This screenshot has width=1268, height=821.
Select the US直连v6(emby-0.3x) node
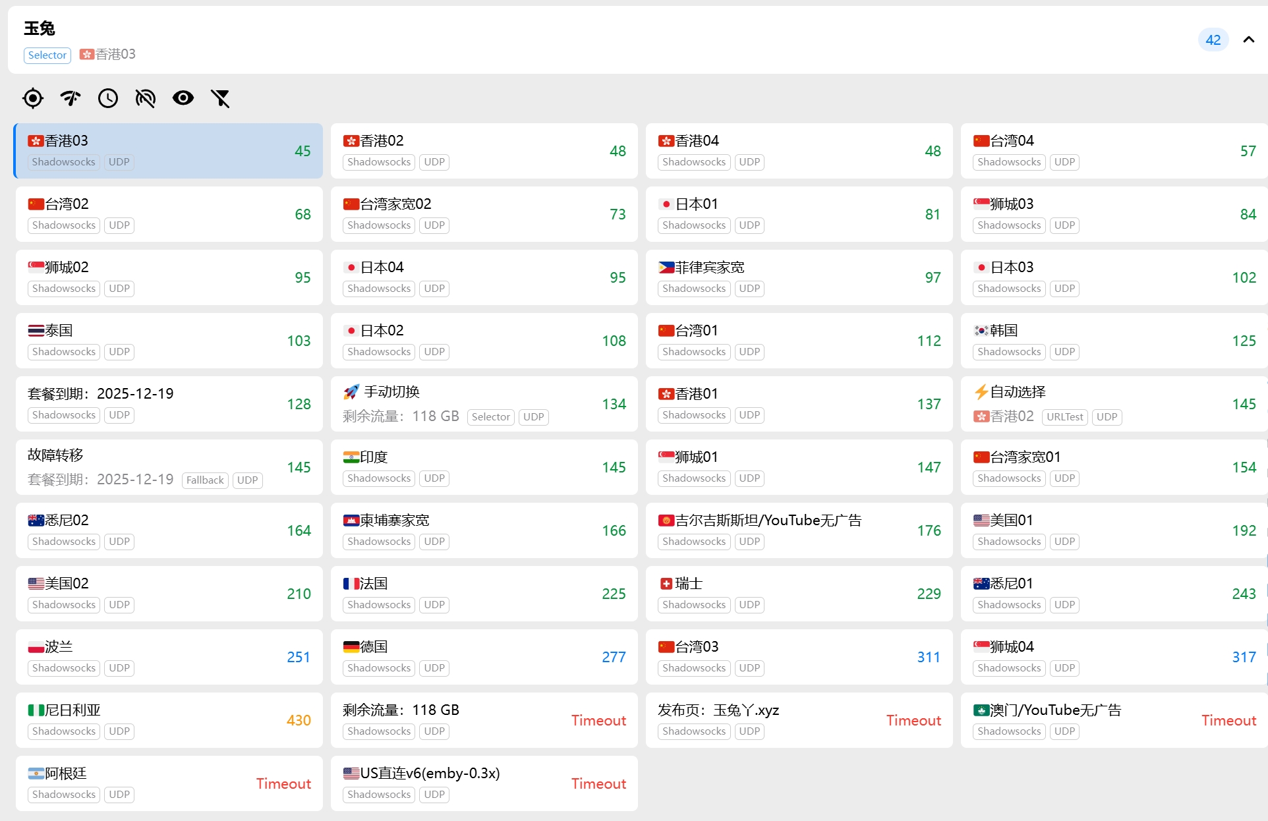pyautogui.click(x=484, y=783)
